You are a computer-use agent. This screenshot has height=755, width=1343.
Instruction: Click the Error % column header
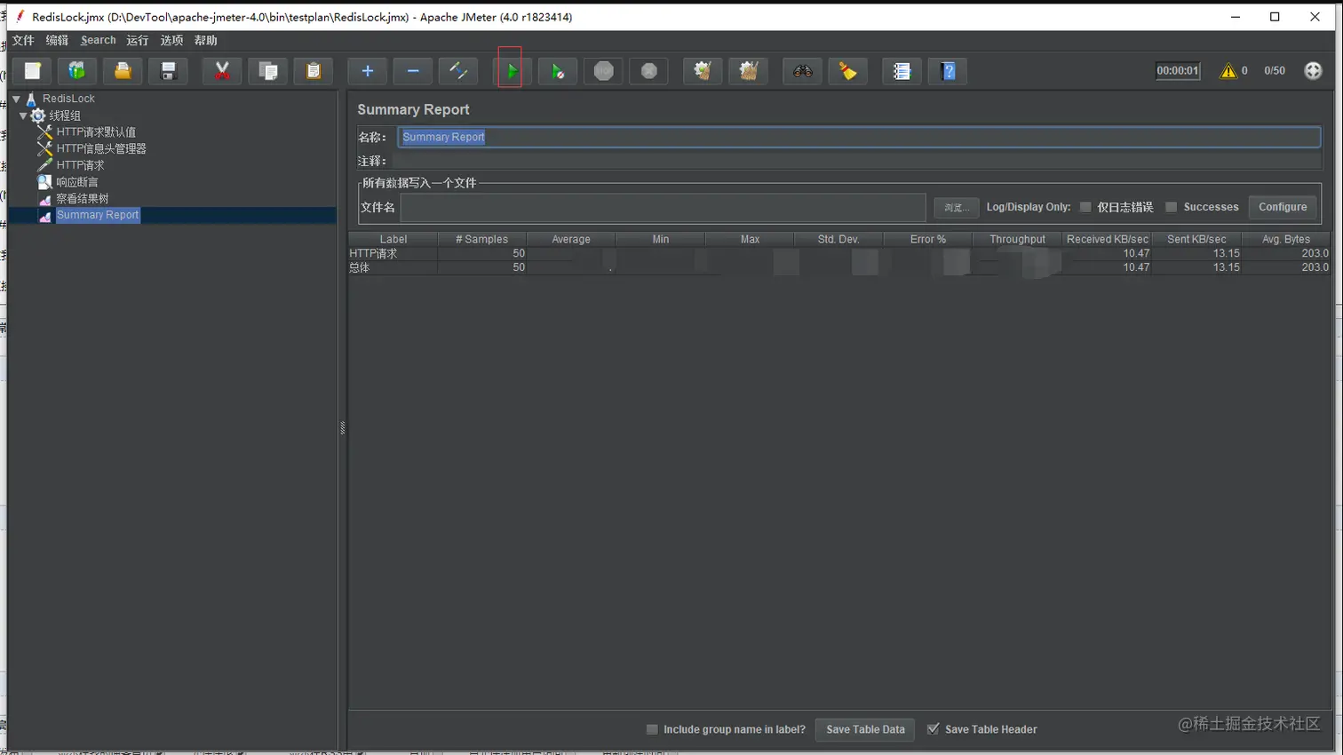coord(927,239)
